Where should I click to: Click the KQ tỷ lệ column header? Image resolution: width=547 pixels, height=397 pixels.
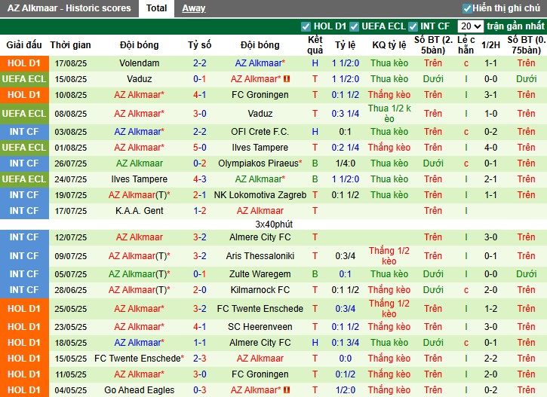tap(389, 45)
